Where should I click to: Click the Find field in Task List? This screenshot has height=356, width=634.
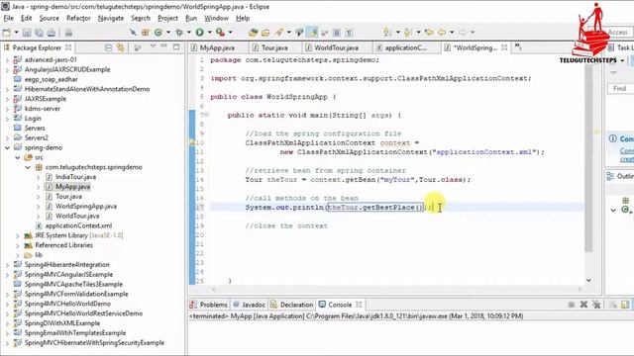point(621,88)
